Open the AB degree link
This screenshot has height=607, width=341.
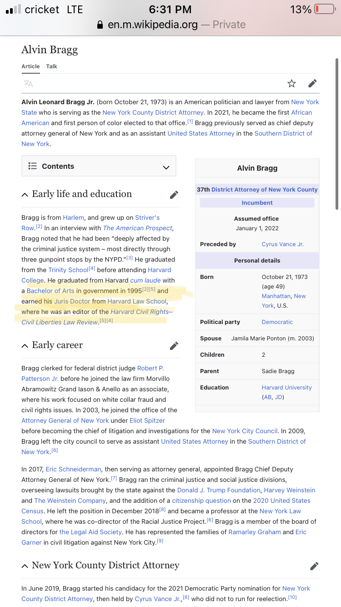(268, 397)
